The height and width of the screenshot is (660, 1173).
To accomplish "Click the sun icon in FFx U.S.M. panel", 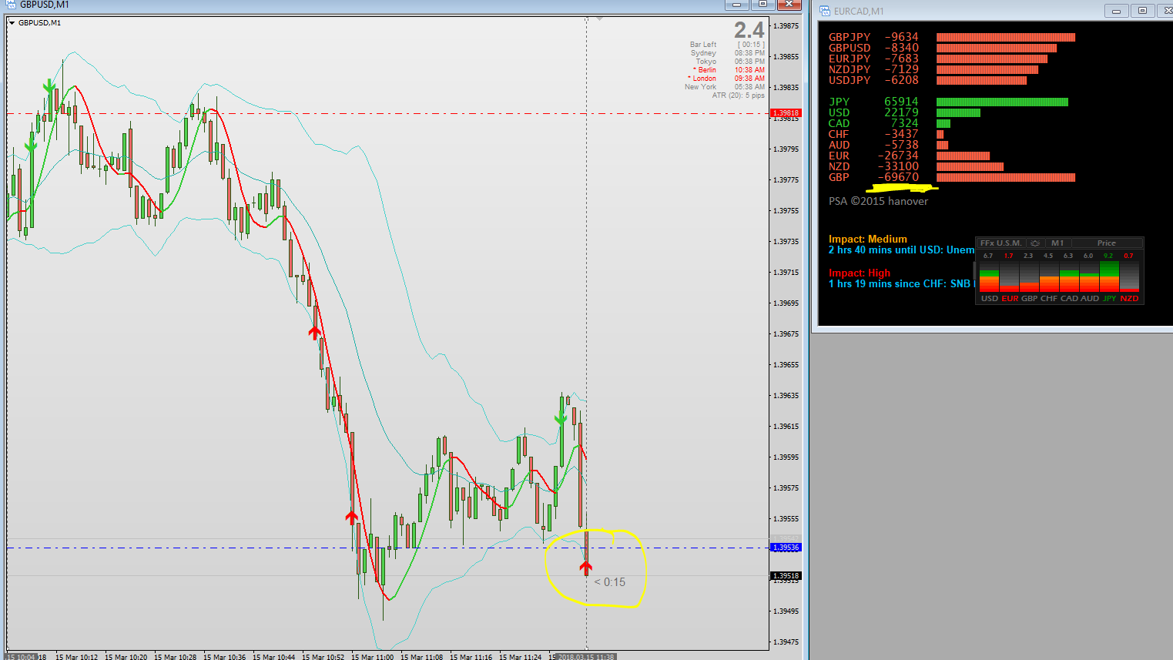I will point(1035,243).
